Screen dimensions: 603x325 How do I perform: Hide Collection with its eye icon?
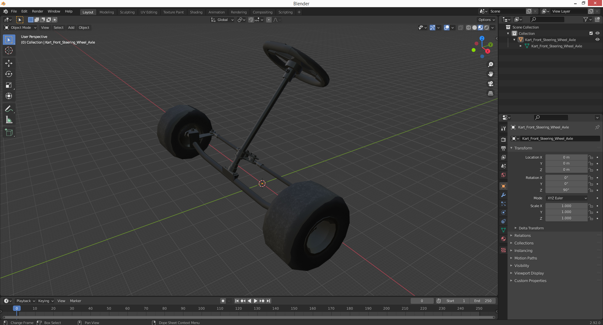(x=597, y=33)
